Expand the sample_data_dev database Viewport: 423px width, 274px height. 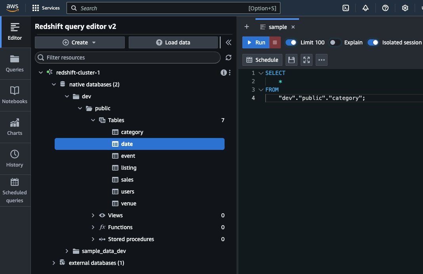67,251
